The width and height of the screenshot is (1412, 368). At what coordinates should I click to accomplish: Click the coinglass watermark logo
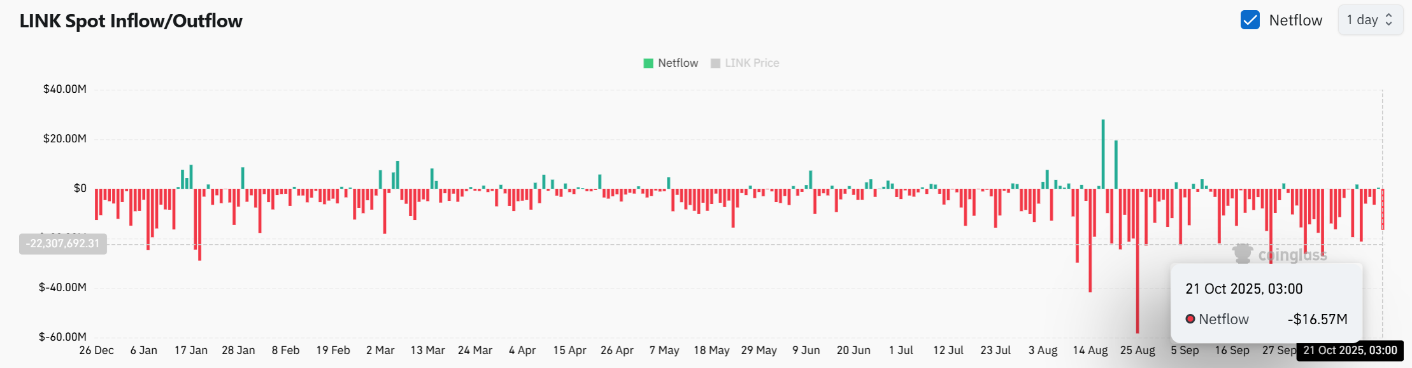pos(1243,254)
